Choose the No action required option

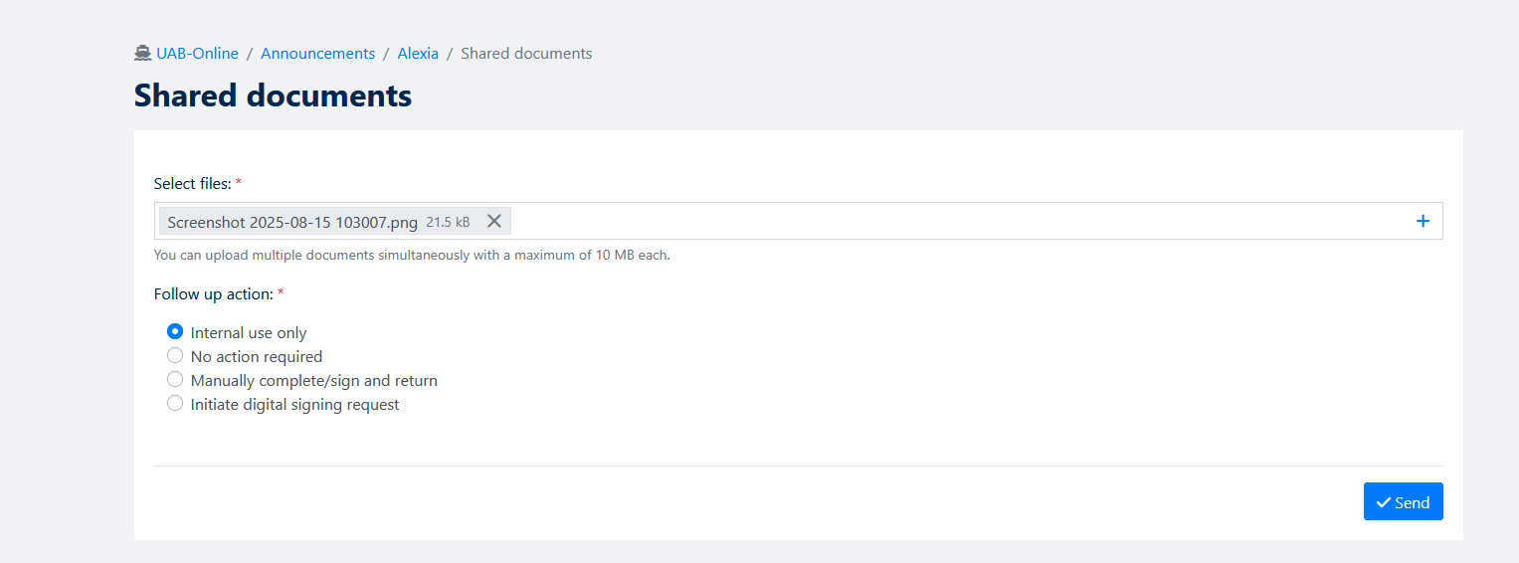[x=175, y=356]
